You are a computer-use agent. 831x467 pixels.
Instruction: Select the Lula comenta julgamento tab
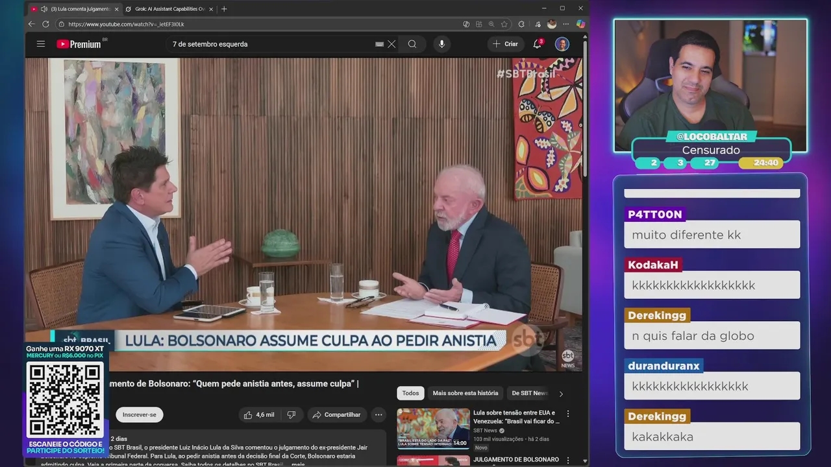tap(75, 9)
